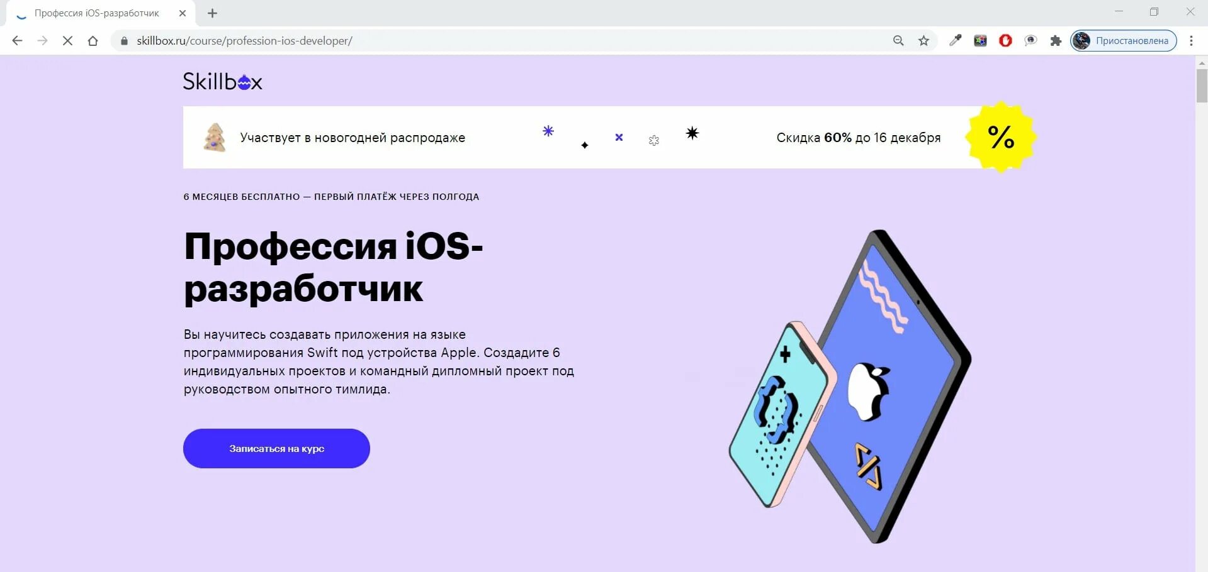
Task: Go to Skillbox logo homepage link
Action: point(222,82)
